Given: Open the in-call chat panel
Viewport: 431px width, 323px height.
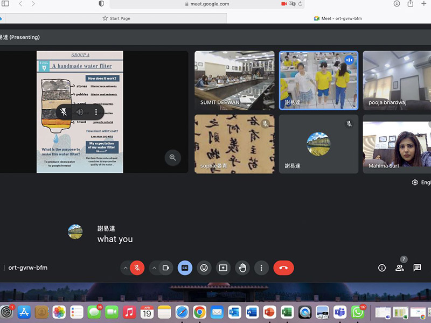Looking at the screenshot, I should pos(417,268).
